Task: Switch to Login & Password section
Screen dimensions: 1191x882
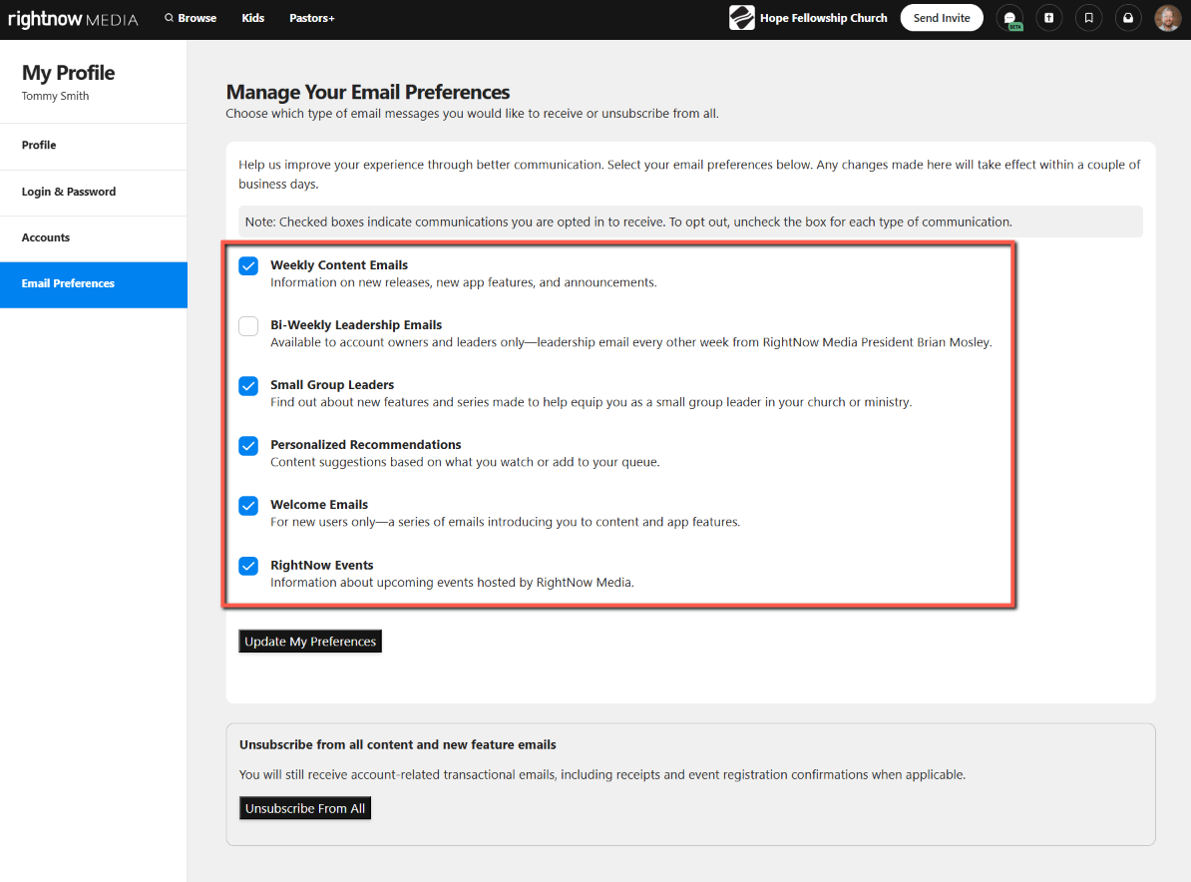Action: click(69, 192)
